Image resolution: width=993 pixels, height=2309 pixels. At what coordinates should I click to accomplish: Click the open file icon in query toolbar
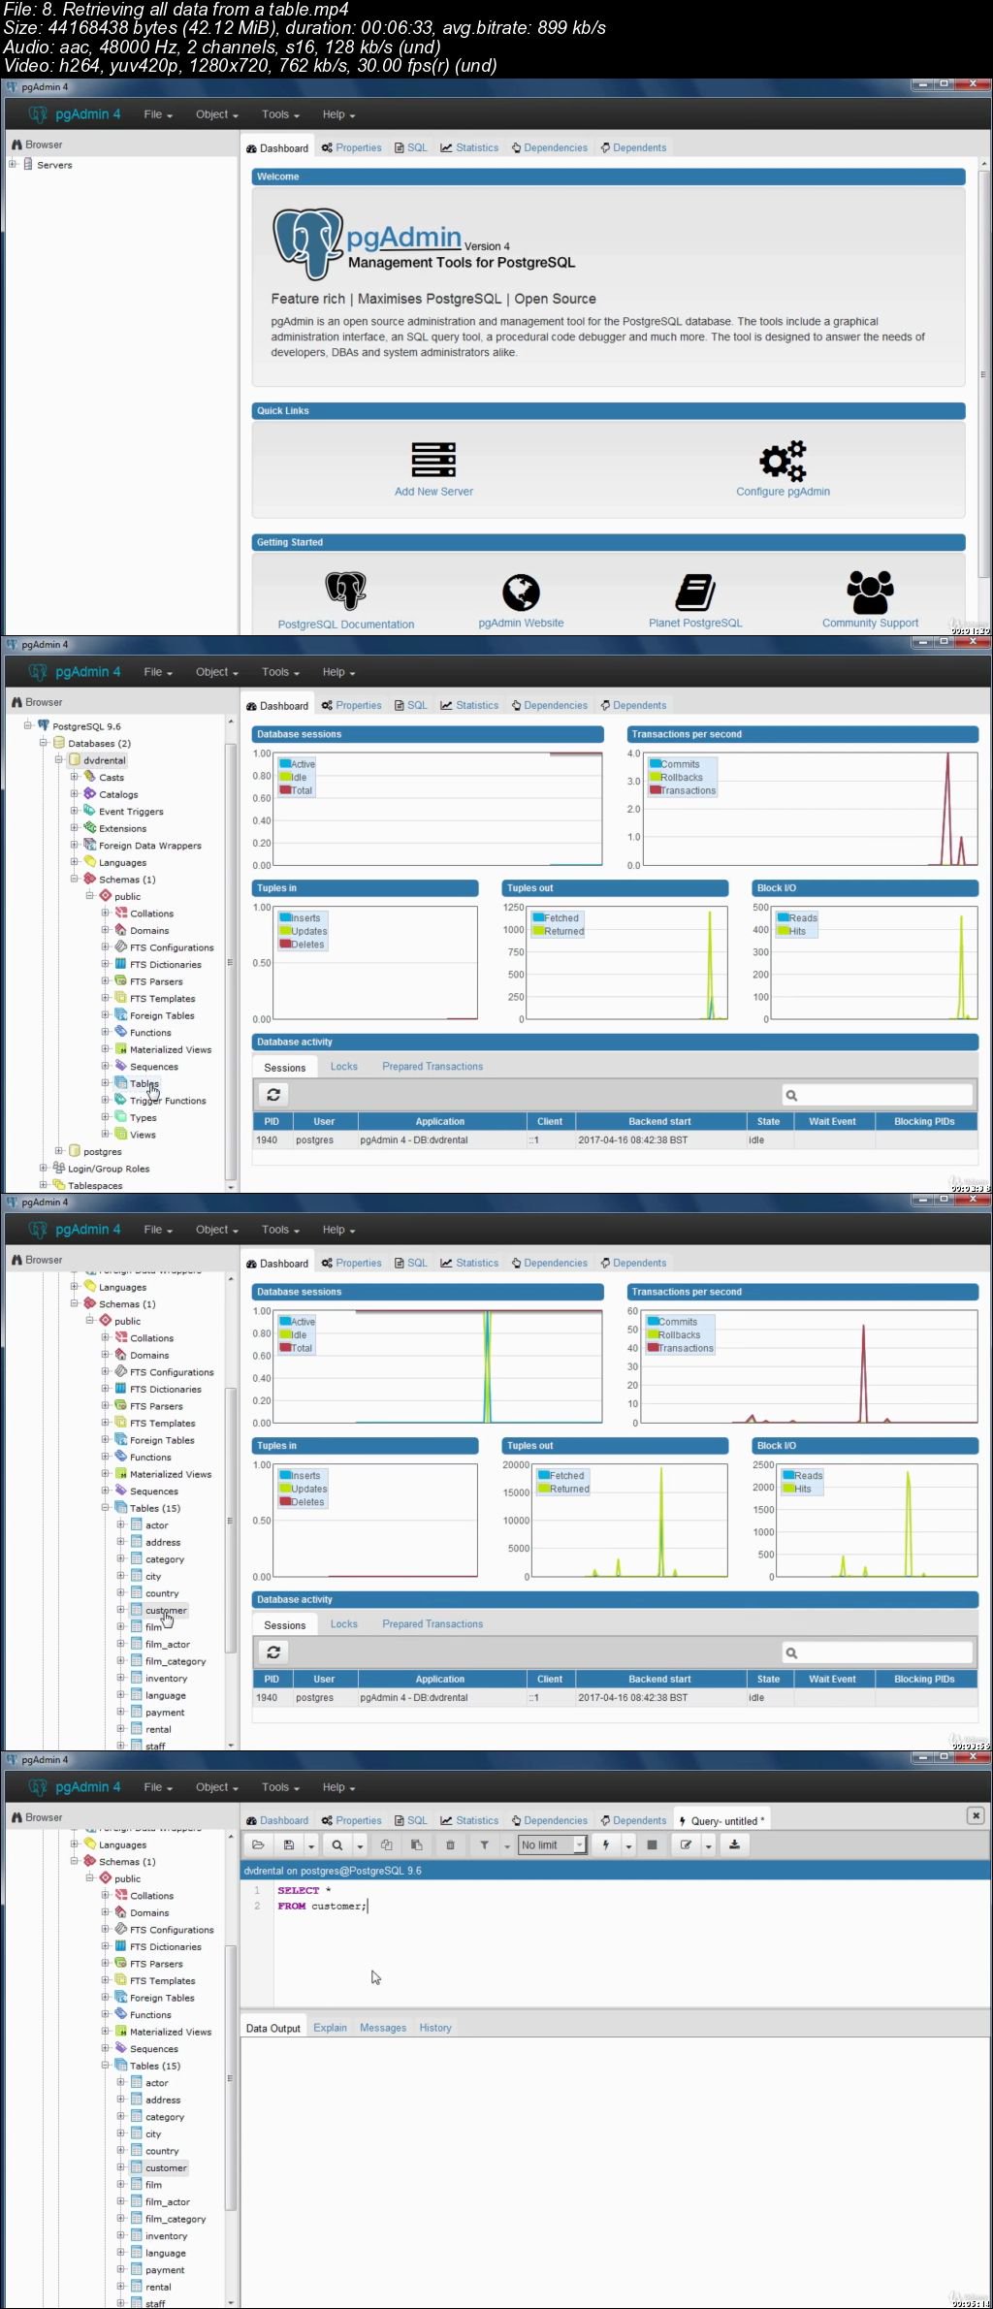[258, 1844]
